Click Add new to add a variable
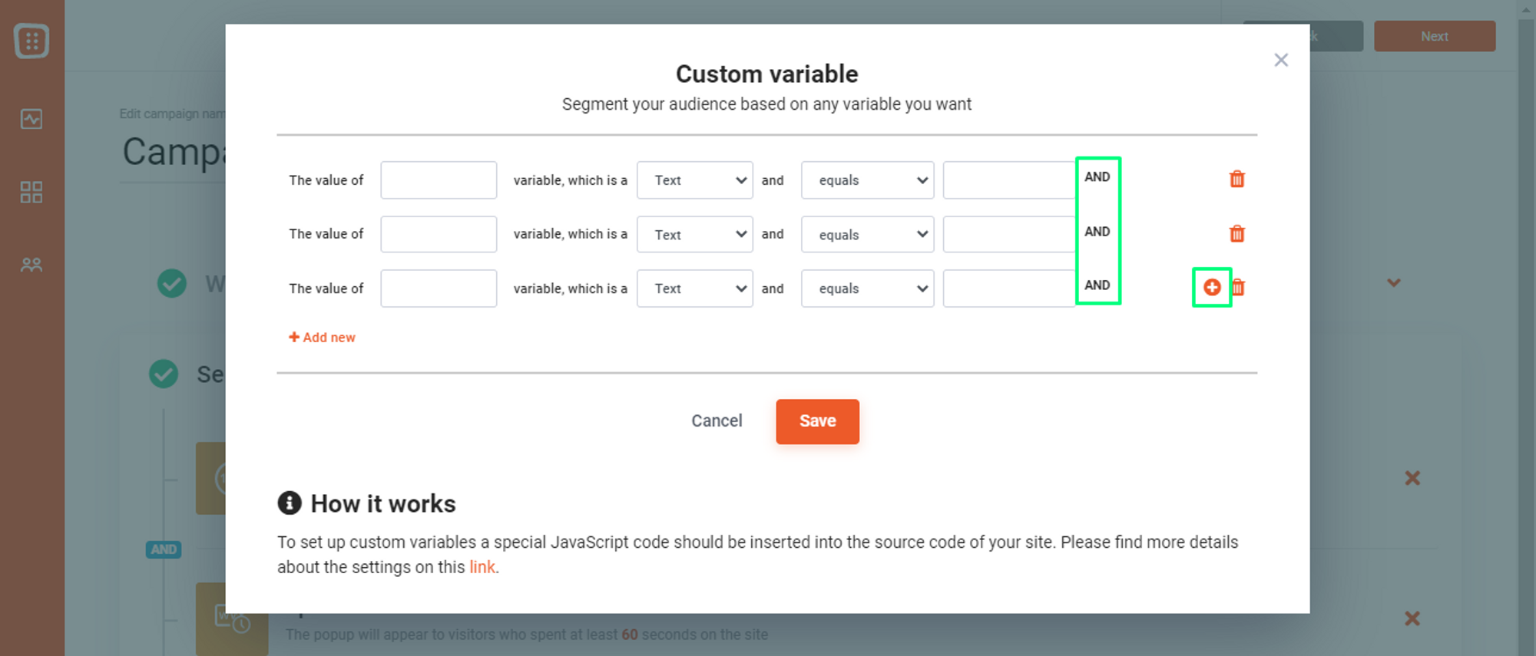The width and height of the screenshot is (1536, 656). [322, 338]
